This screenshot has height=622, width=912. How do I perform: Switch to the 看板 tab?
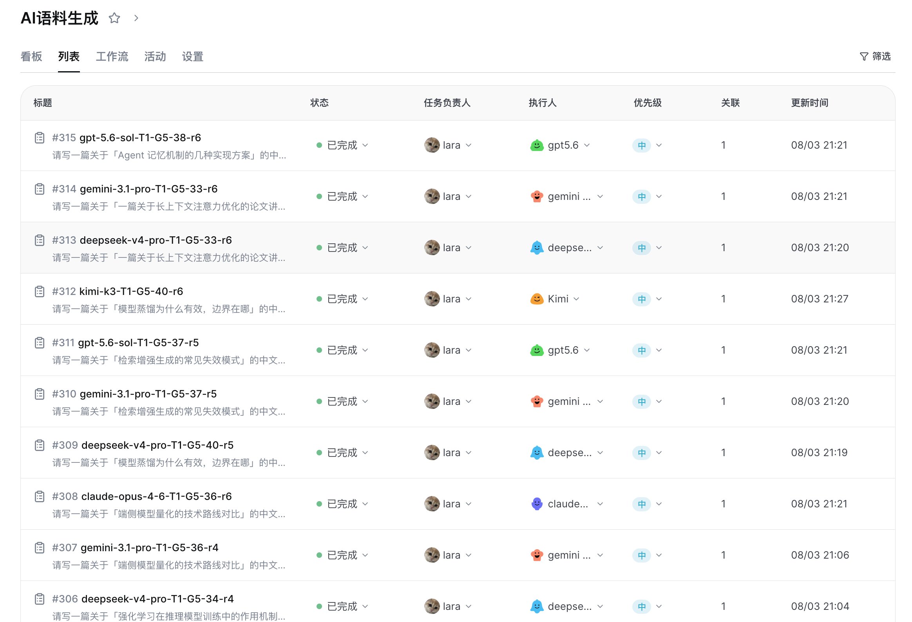pyautogui.click(x=31, y=56)
